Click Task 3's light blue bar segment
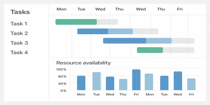This screenshot has width=210, height=105. (159, 41)
